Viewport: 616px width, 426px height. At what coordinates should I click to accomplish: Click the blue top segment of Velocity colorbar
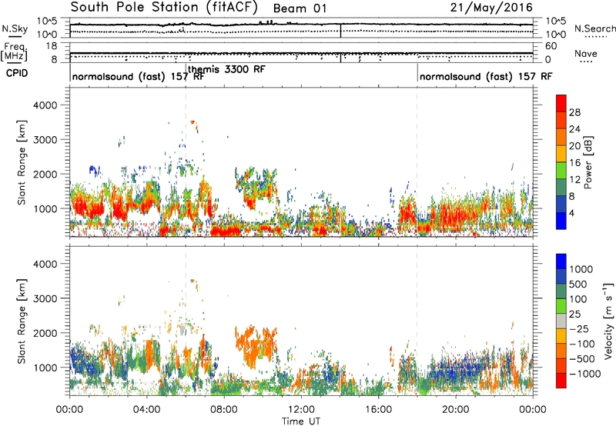561,261
